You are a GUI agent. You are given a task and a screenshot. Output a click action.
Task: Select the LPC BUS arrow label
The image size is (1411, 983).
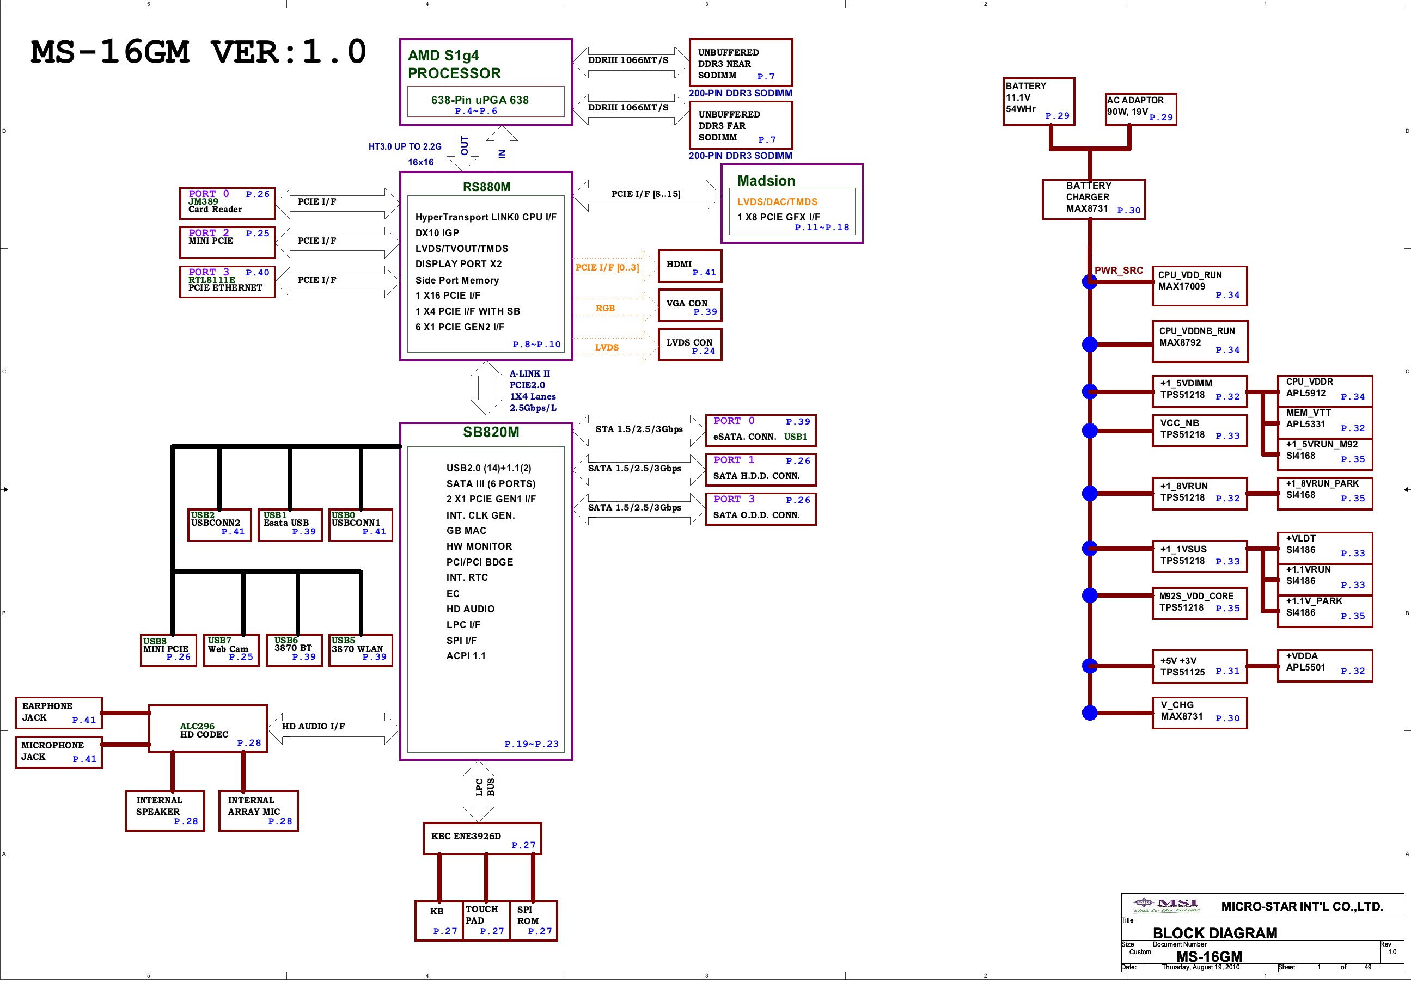485,788
